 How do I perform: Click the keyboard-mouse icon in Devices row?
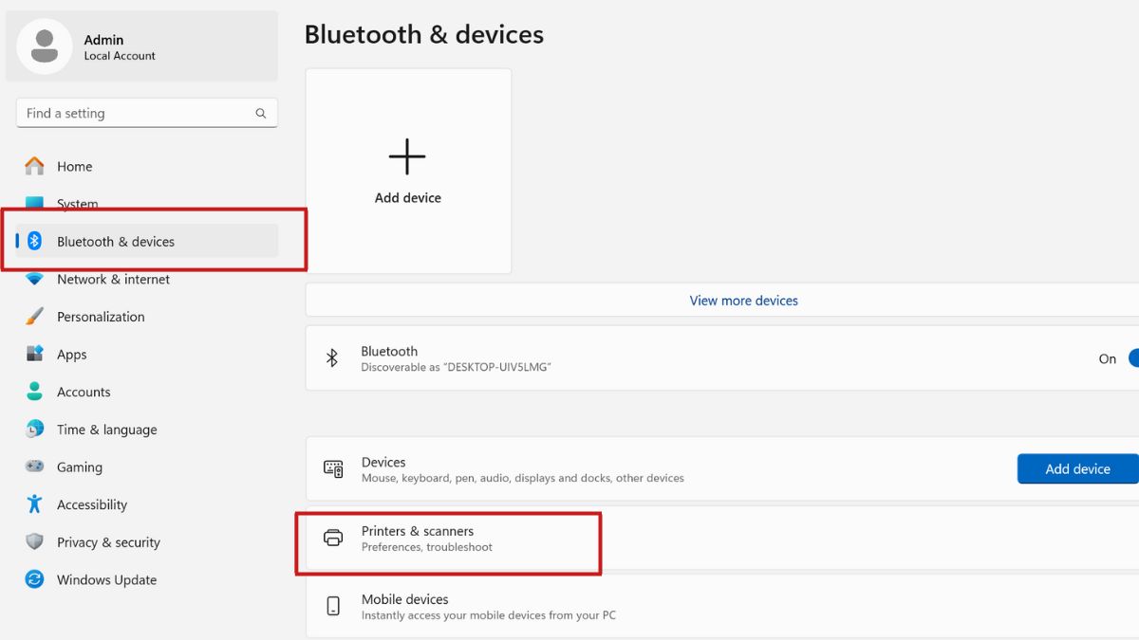(333, 468)
